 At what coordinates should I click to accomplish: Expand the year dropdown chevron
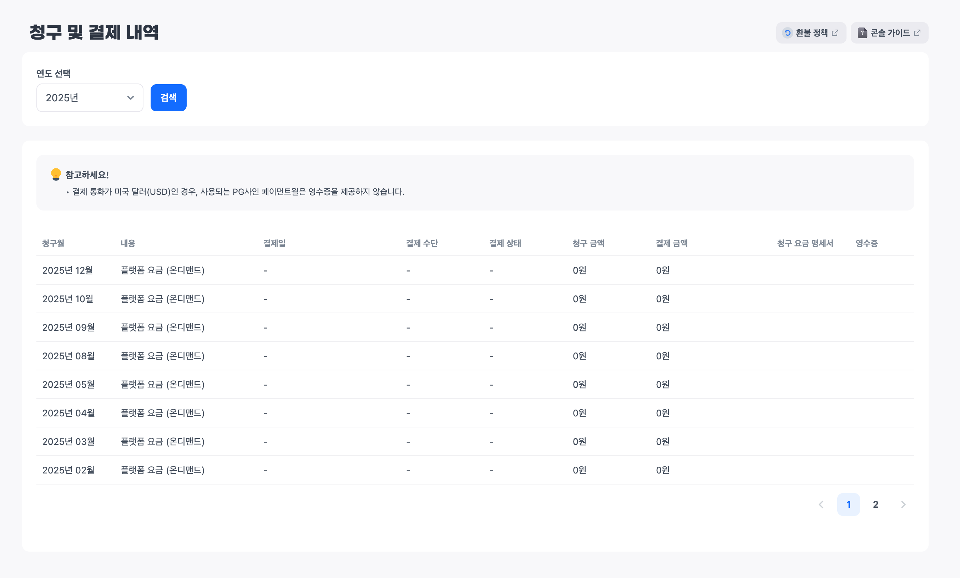pyautogui.click(x=131, y=98)
